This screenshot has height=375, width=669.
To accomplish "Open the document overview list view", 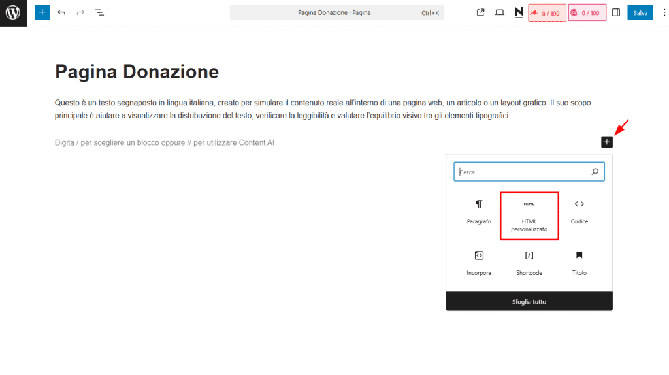I will [x=99, y=13].
